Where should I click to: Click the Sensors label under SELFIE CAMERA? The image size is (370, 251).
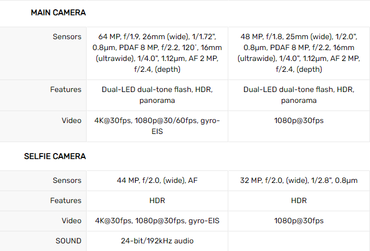point(67,180)
